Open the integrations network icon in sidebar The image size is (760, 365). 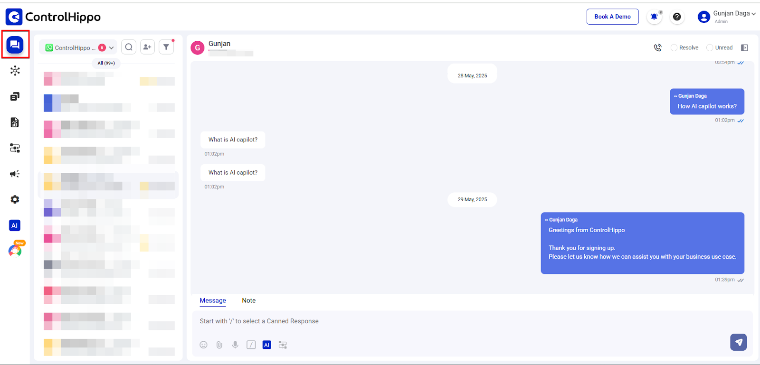pos(15,71)
